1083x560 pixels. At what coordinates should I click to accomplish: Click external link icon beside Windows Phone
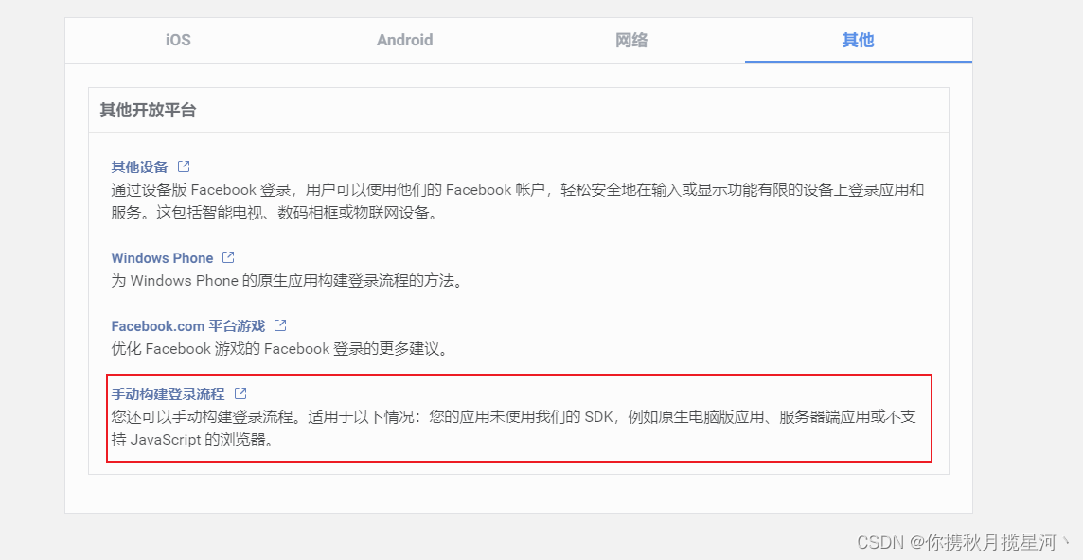click(x=228, y=257)
